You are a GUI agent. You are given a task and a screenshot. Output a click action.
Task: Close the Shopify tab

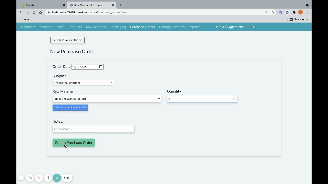(x=64, y=5)
